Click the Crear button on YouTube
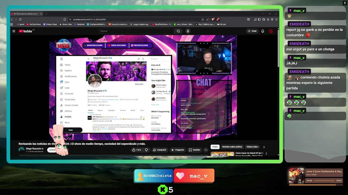 pyautogui.click(x=252, y=31)
